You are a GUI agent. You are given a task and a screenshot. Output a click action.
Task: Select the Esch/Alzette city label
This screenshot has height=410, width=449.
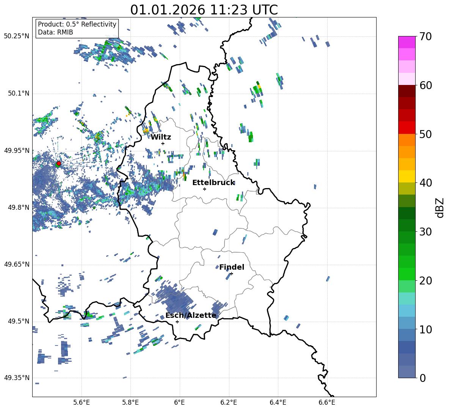[191, 315]
